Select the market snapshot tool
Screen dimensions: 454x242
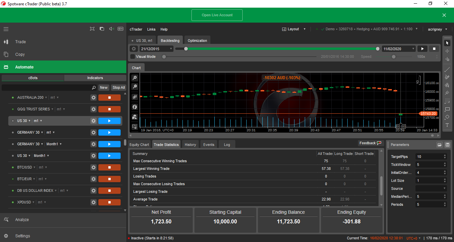pos(447,59)
